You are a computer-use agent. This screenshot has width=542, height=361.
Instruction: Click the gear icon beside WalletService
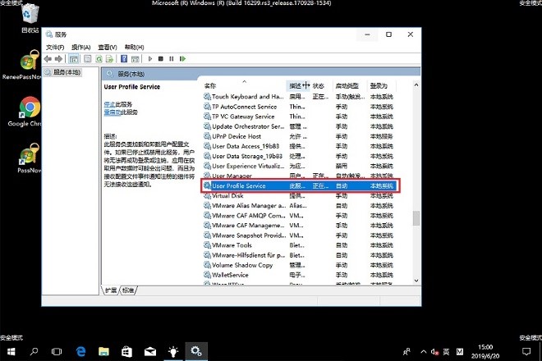[207, 275]
